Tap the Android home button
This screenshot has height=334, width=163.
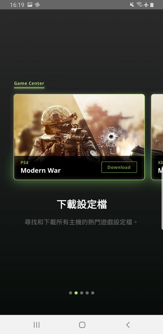tap(82, 325)
